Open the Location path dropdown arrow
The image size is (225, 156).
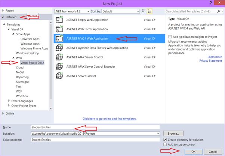pyautogui.click(x=158, y=134)
